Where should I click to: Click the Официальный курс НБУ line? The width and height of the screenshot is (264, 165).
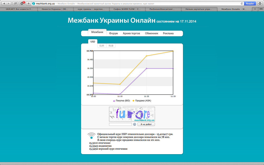pyautogui.click(x=135, y=134)
